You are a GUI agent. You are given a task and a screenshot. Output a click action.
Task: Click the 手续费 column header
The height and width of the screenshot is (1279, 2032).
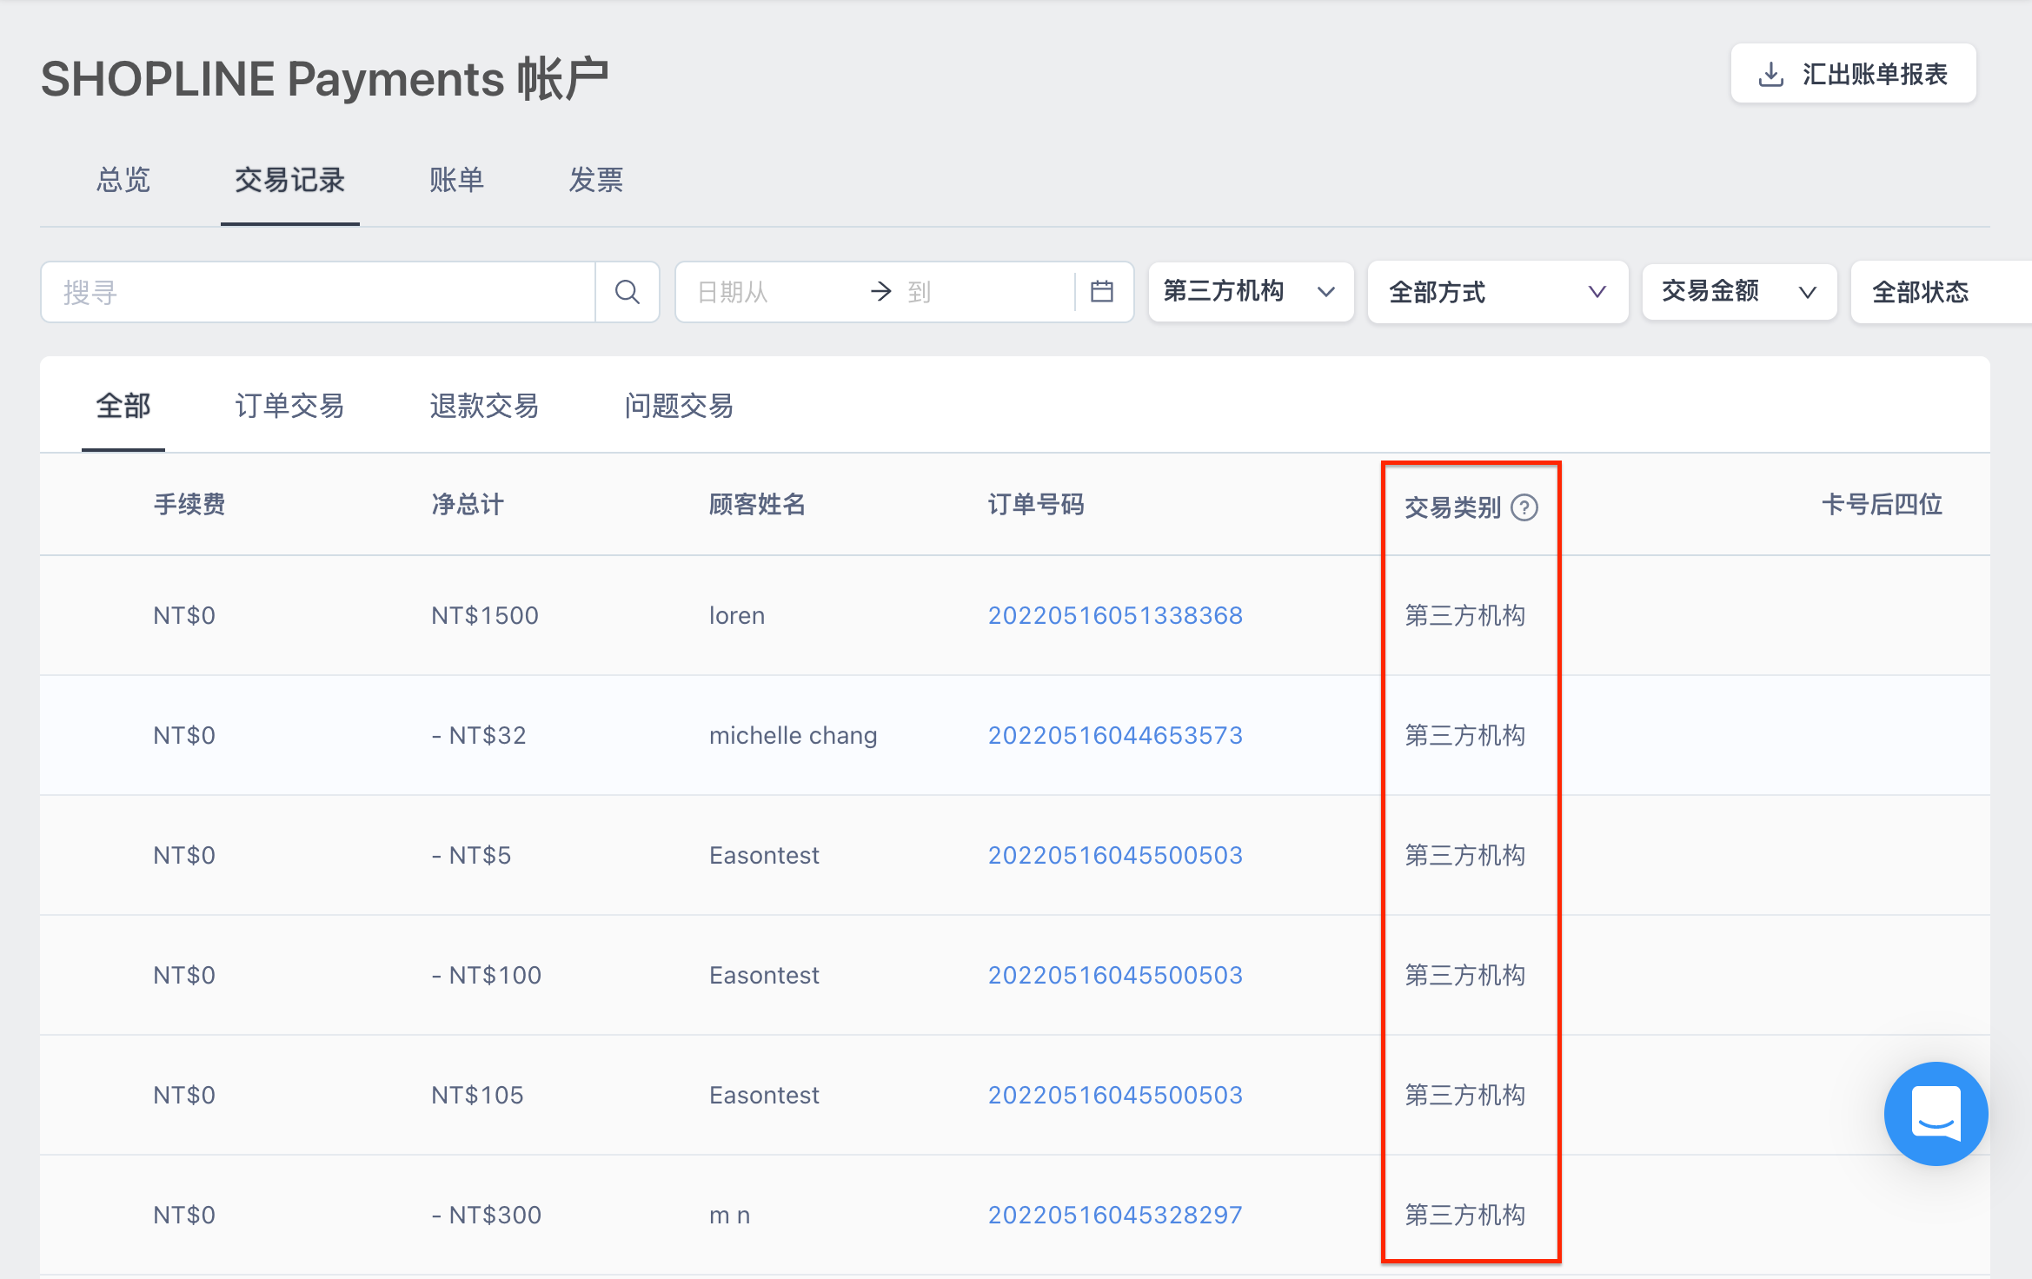189,505
